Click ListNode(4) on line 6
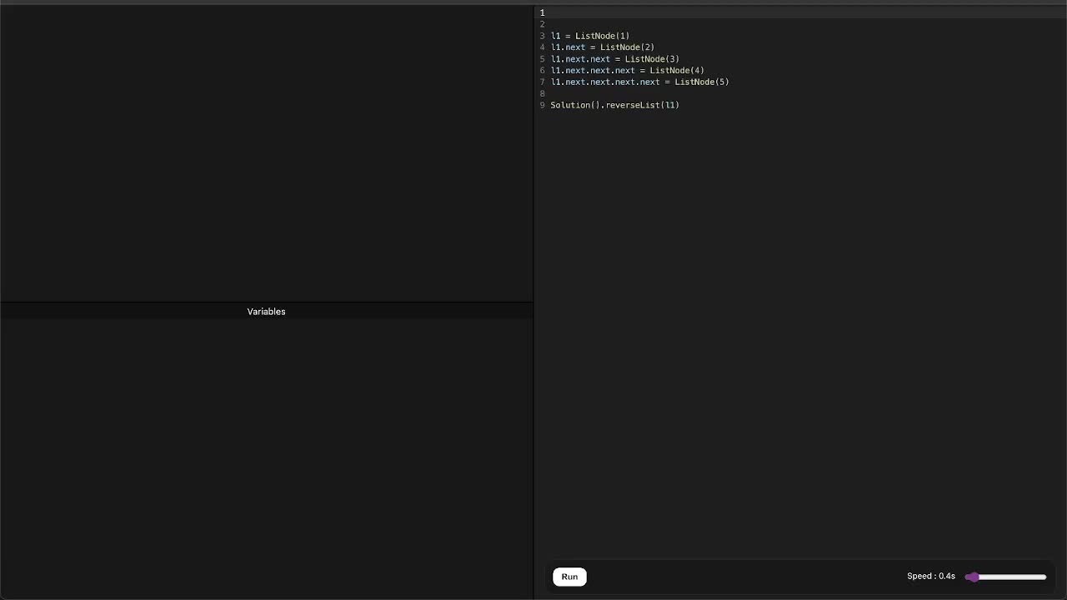Viewport: 1067px width, 600px height. [x=677, y=71]
